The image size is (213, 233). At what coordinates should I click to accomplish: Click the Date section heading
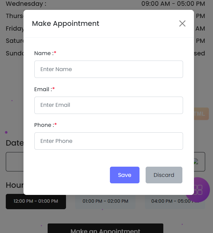14,143
